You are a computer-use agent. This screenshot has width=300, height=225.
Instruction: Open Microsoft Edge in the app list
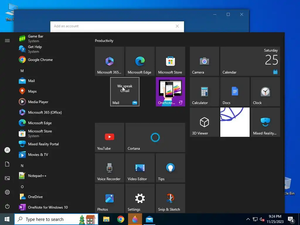(53, 123)
